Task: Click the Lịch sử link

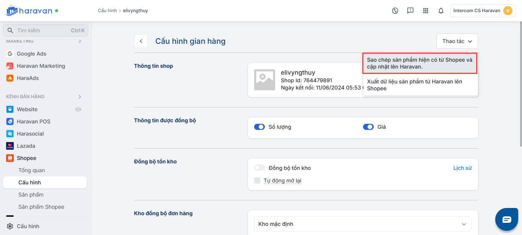Action: click(x=462, y=168)
